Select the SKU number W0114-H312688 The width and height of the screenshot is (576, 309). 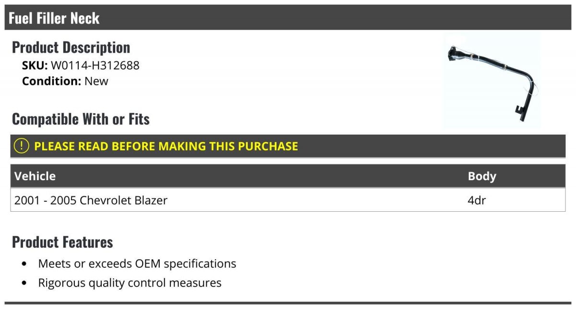95,66
